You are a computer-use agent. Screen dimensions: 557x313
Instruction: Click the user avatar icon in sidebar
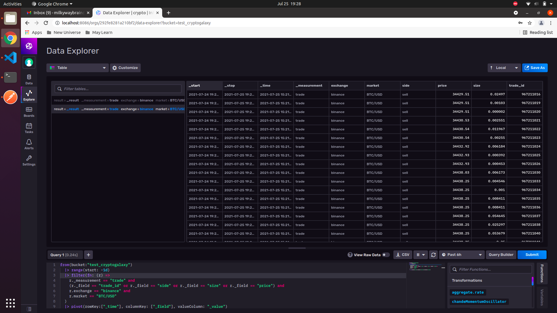click(29, 62)
